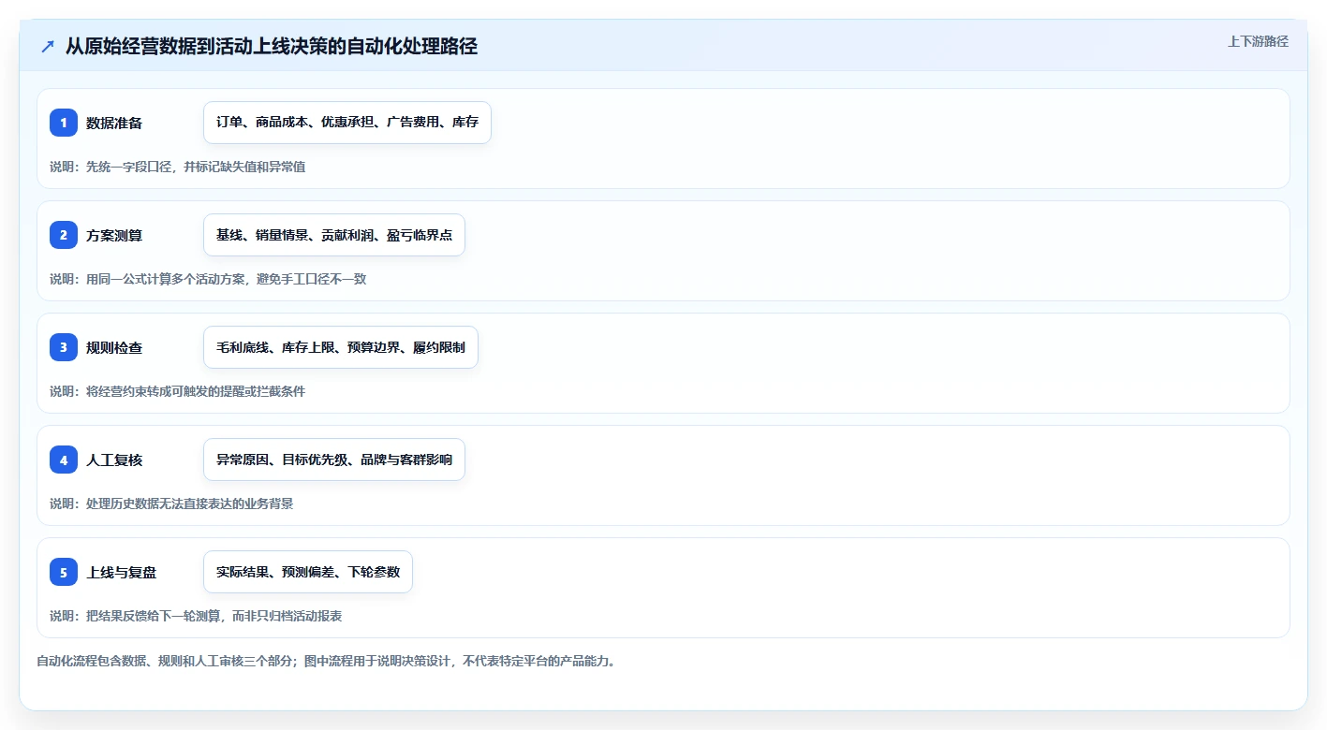The image size is (1327, 730).
Task: Click the title 从原始经营数据到活动上线决策的自动化处理路径
Action: pyautogui.click(x=272, y=46)
